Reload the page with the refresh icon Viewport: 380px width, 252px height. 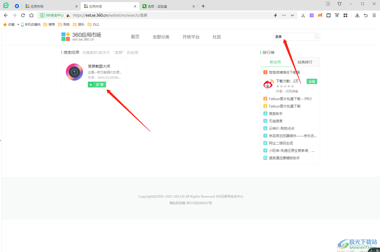click(23, 15)
